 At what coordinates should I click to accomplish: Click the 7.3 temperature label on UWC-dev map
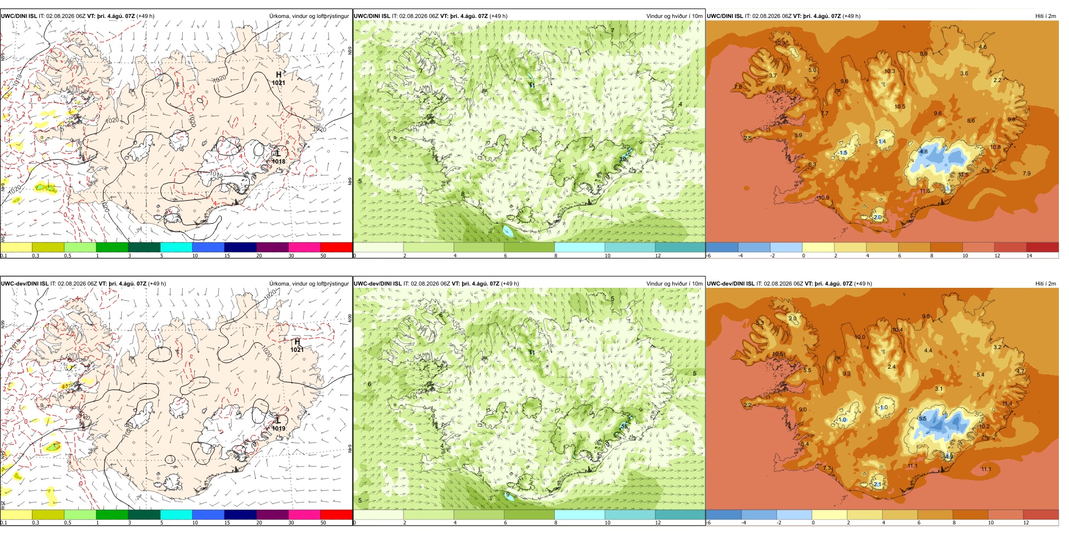click(x=827, y=468)
